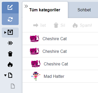
Task: Click the İlet forward button
Action: pos(39,25)
